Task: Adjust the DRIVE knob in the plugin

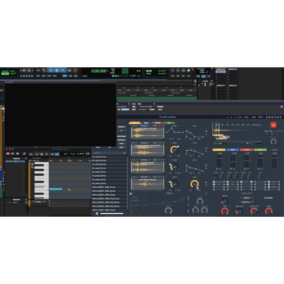Action: (224, 202)
